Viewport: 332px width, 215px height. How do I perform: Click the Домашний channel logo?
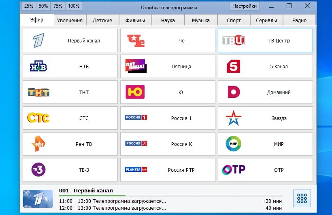coord(234,92)
